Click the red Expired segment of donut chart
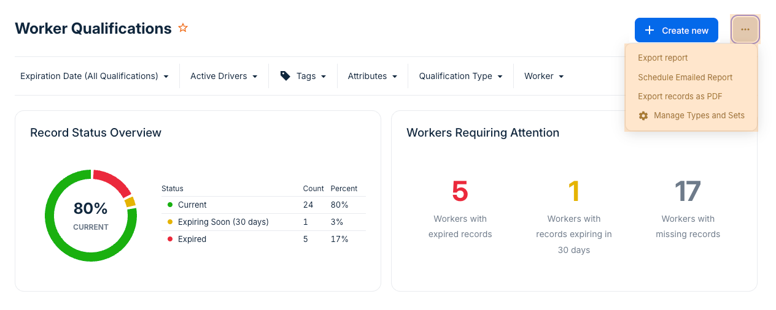This screenshot has height=310, width=776. [x=113, y=182]
